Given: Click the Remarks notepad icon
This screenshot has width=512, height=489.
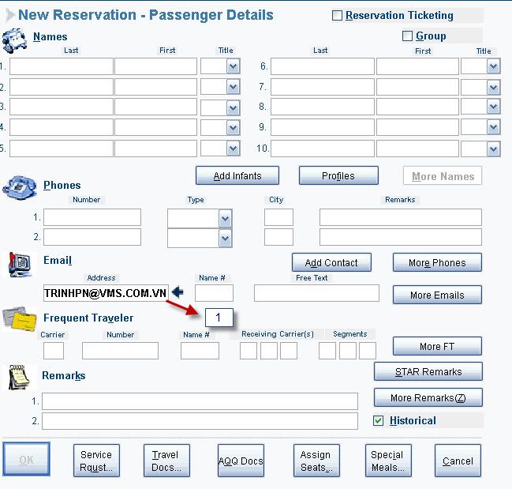Looking at the screenshot, I should 19,377.
